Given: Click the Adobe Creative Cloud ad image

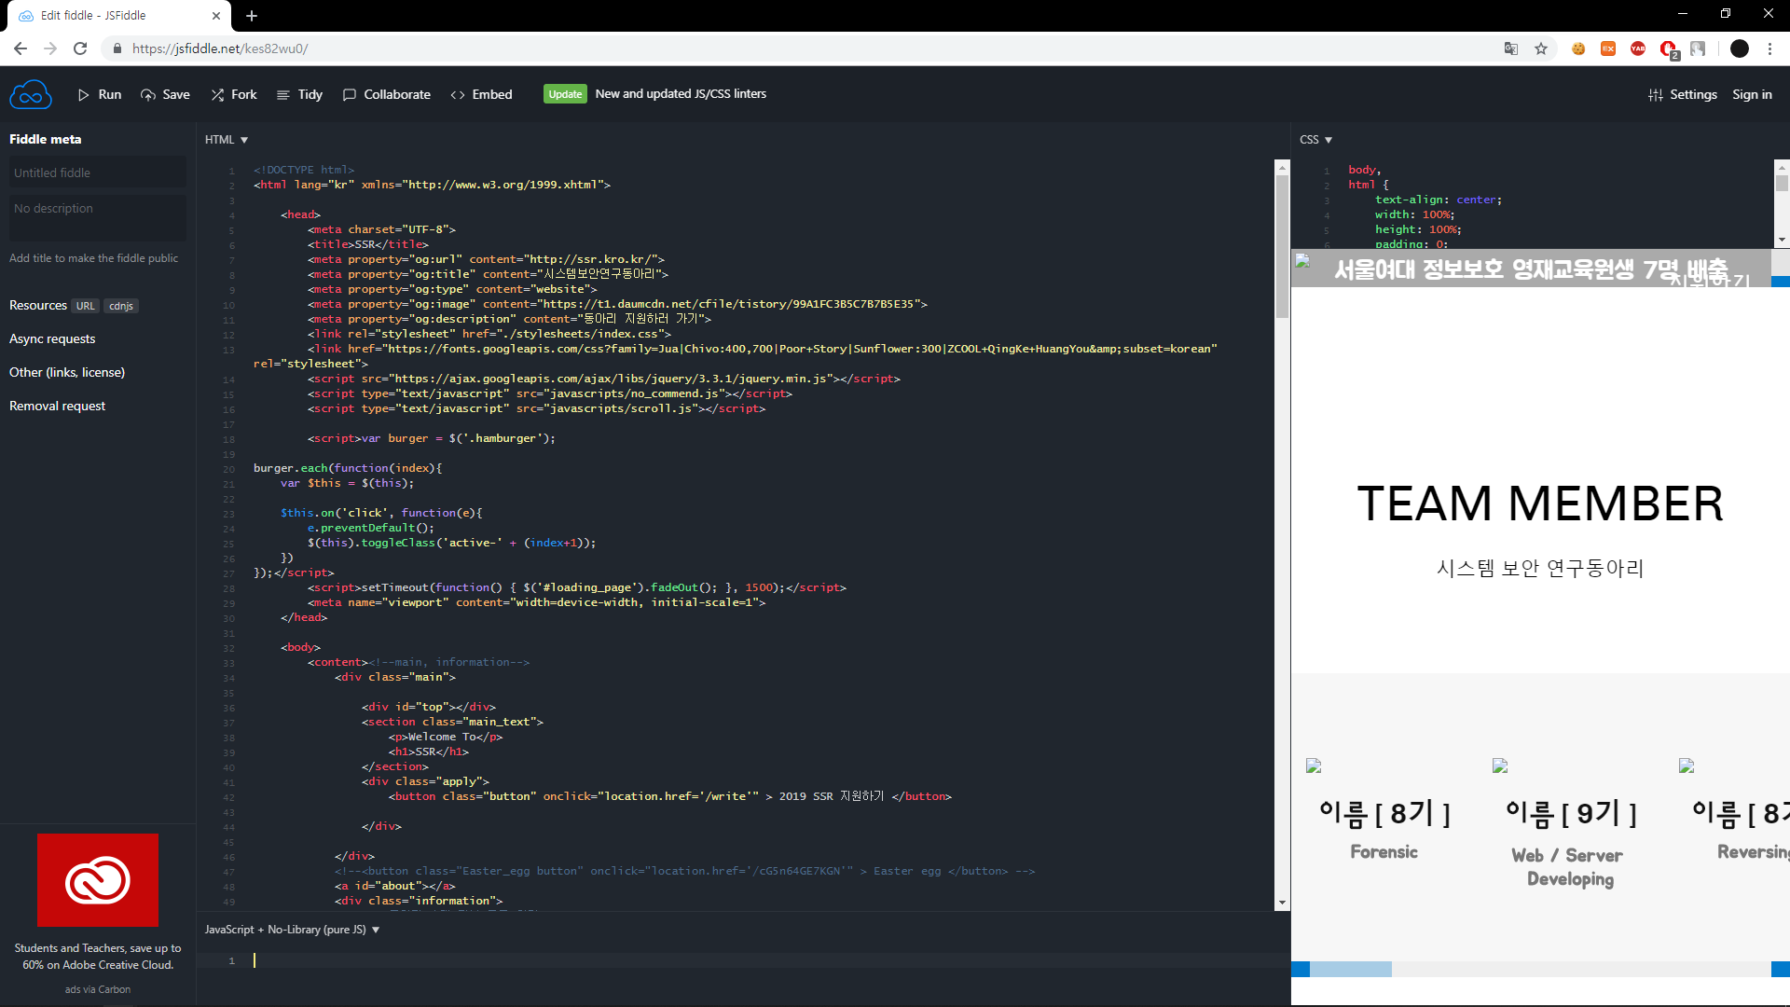Looking at the screenshot, I should 98,879.
